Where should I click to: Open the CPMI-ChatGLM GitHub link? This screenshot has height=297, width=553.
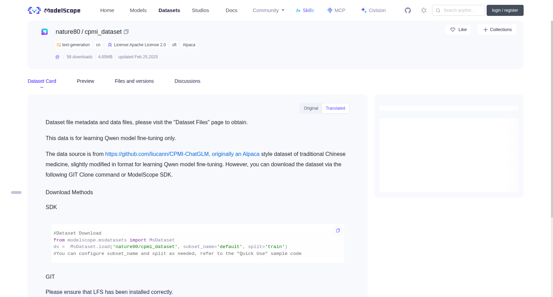(x=182, y=154)
